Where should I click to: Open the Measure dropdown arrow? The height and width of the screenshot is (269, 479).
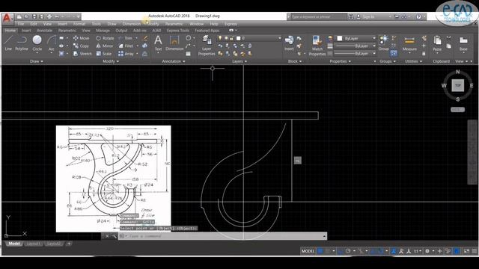409,53
